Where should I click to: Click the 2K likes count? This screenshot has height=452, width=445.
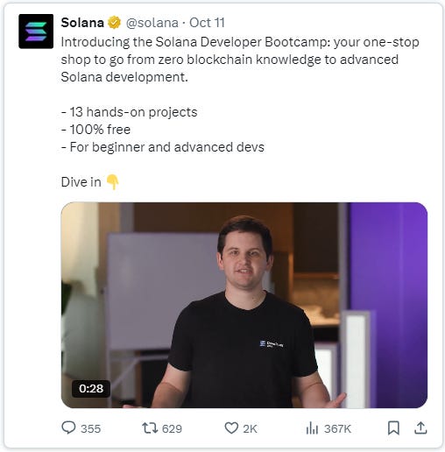(x=250, y=428)
